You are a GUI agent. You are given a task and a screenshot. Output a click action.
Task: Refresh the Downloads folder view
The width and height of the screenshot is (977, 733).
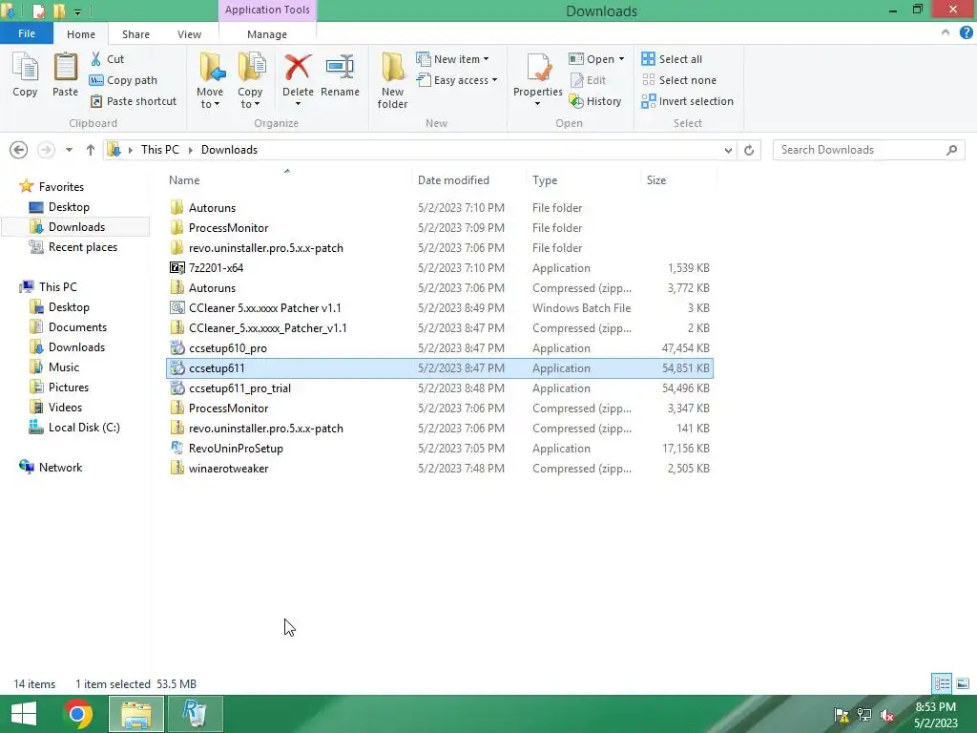click(749, 150)
